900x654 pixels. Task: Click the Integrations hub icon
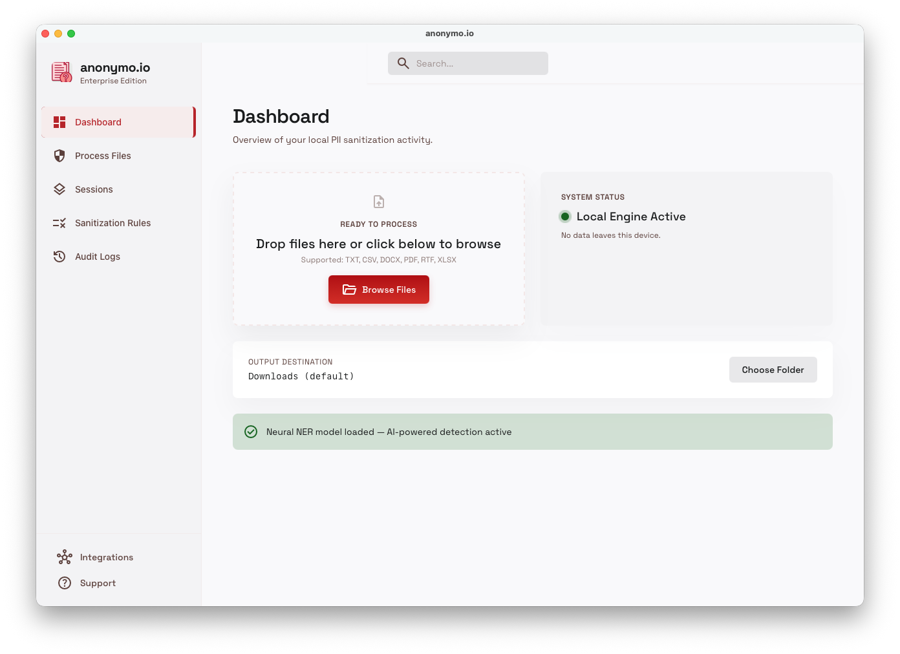tap(65, 557)
